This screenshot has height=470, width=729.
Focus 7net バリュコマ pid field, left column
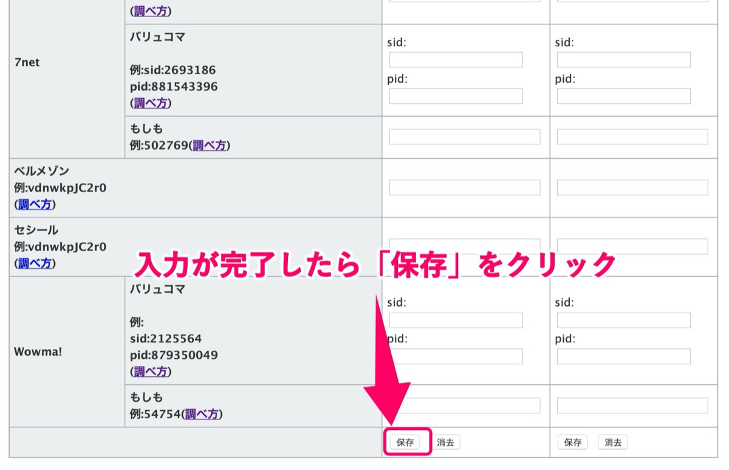tap(456, 96)
